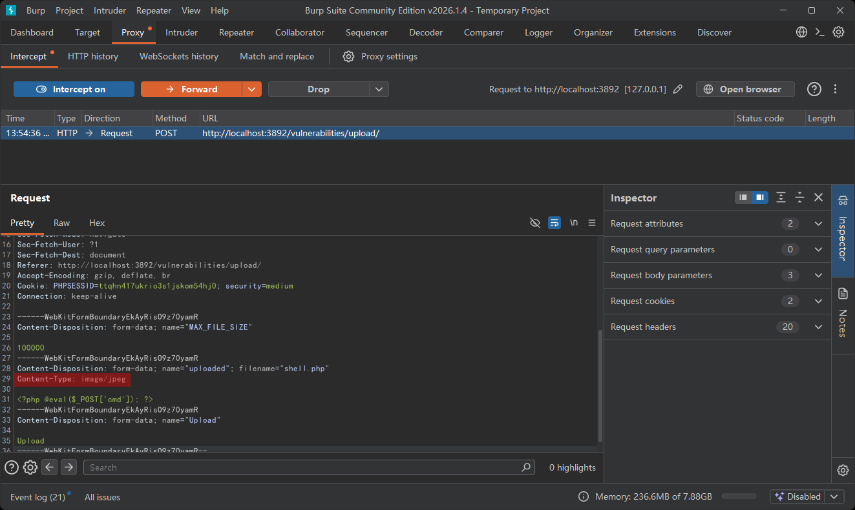Open the View menu
This screenshot has height=510, width=855.
191,10
